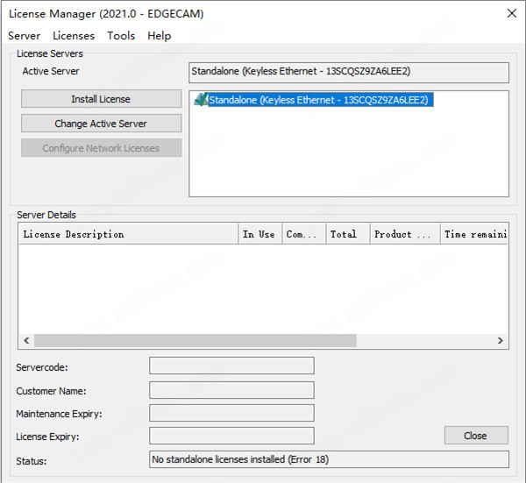Click the right arrow of horizontal scrollbar
526x483 pixels.
[501, 340]
